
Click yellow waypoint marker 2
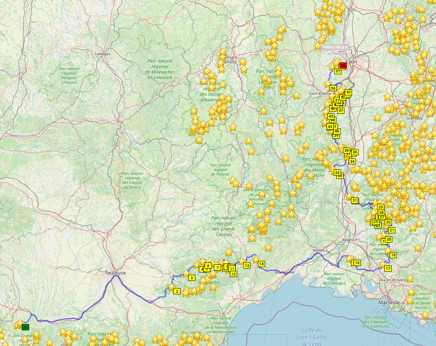[x=177, y=291]
